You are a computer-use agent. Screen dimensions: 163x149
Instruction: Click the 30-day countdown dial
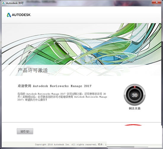(x=135, y=95)
